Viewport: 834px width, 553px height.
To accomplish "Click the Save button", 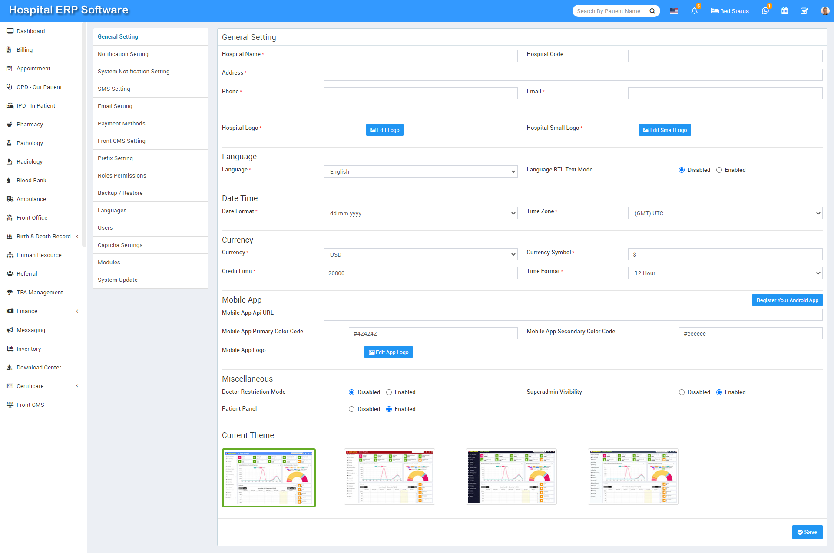I will click(807, 532).
